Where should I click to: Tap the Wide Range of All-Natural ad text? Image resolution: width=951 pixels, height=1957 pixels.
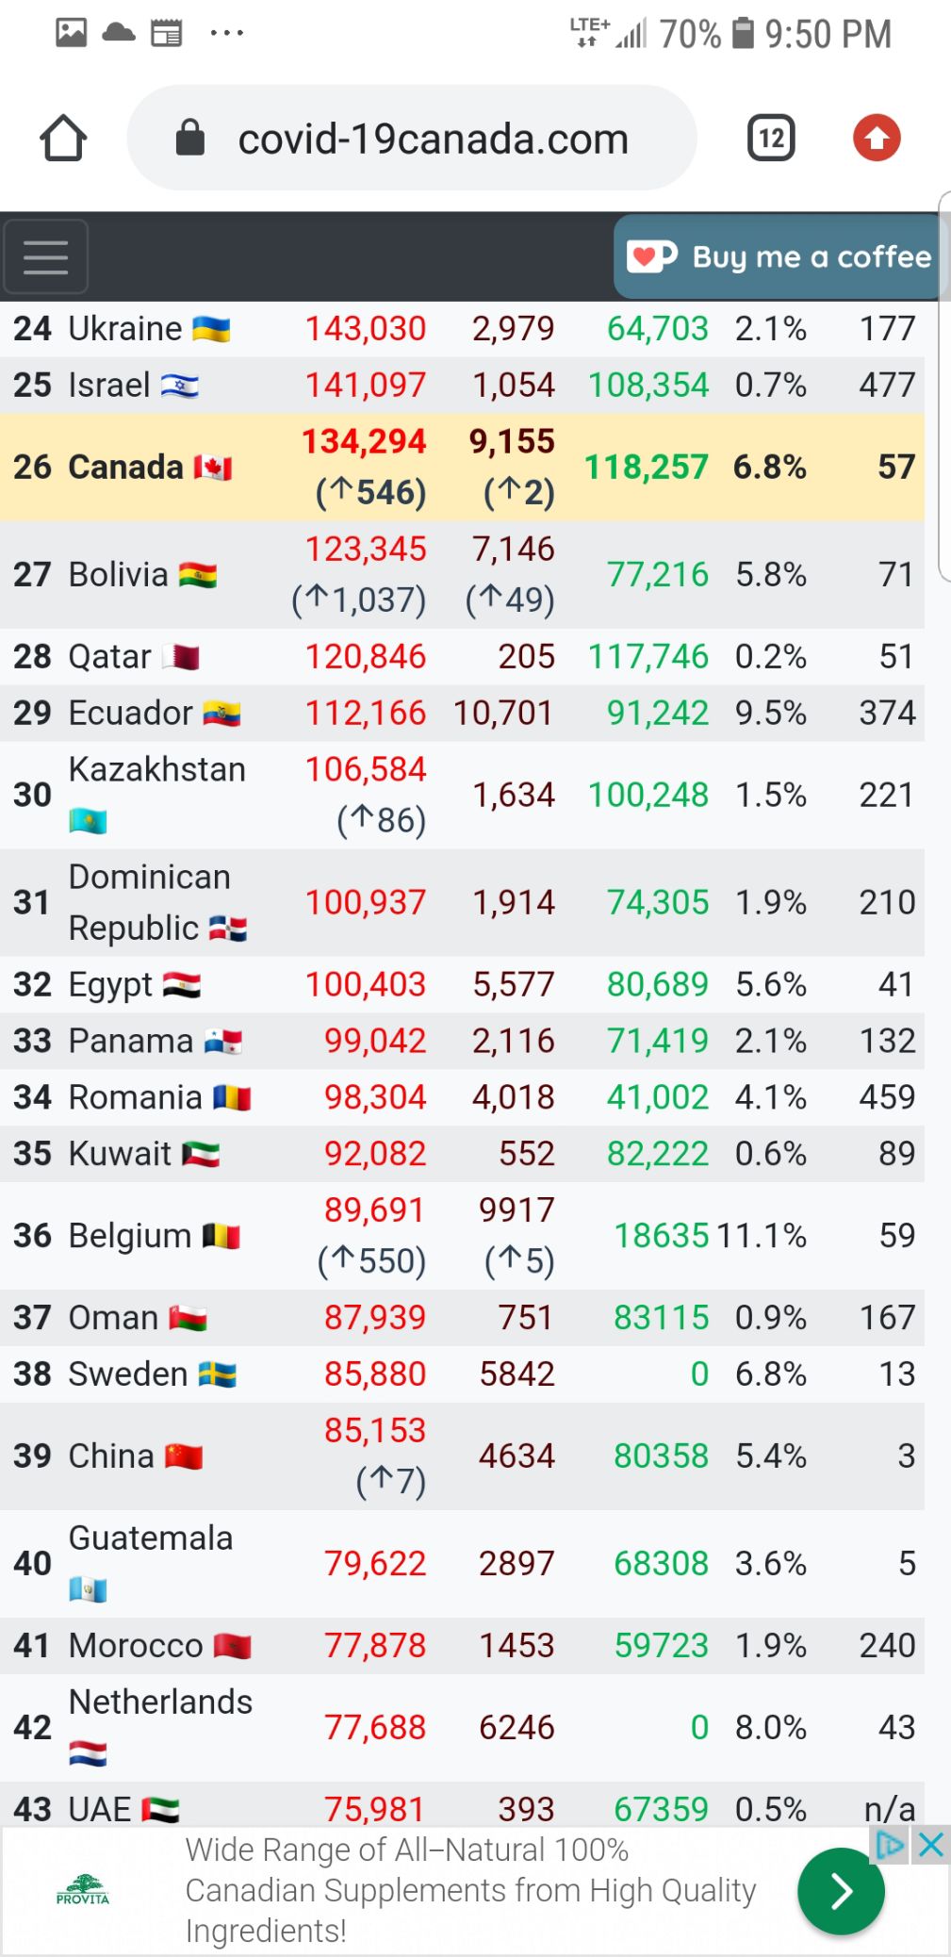(470, 1890)
